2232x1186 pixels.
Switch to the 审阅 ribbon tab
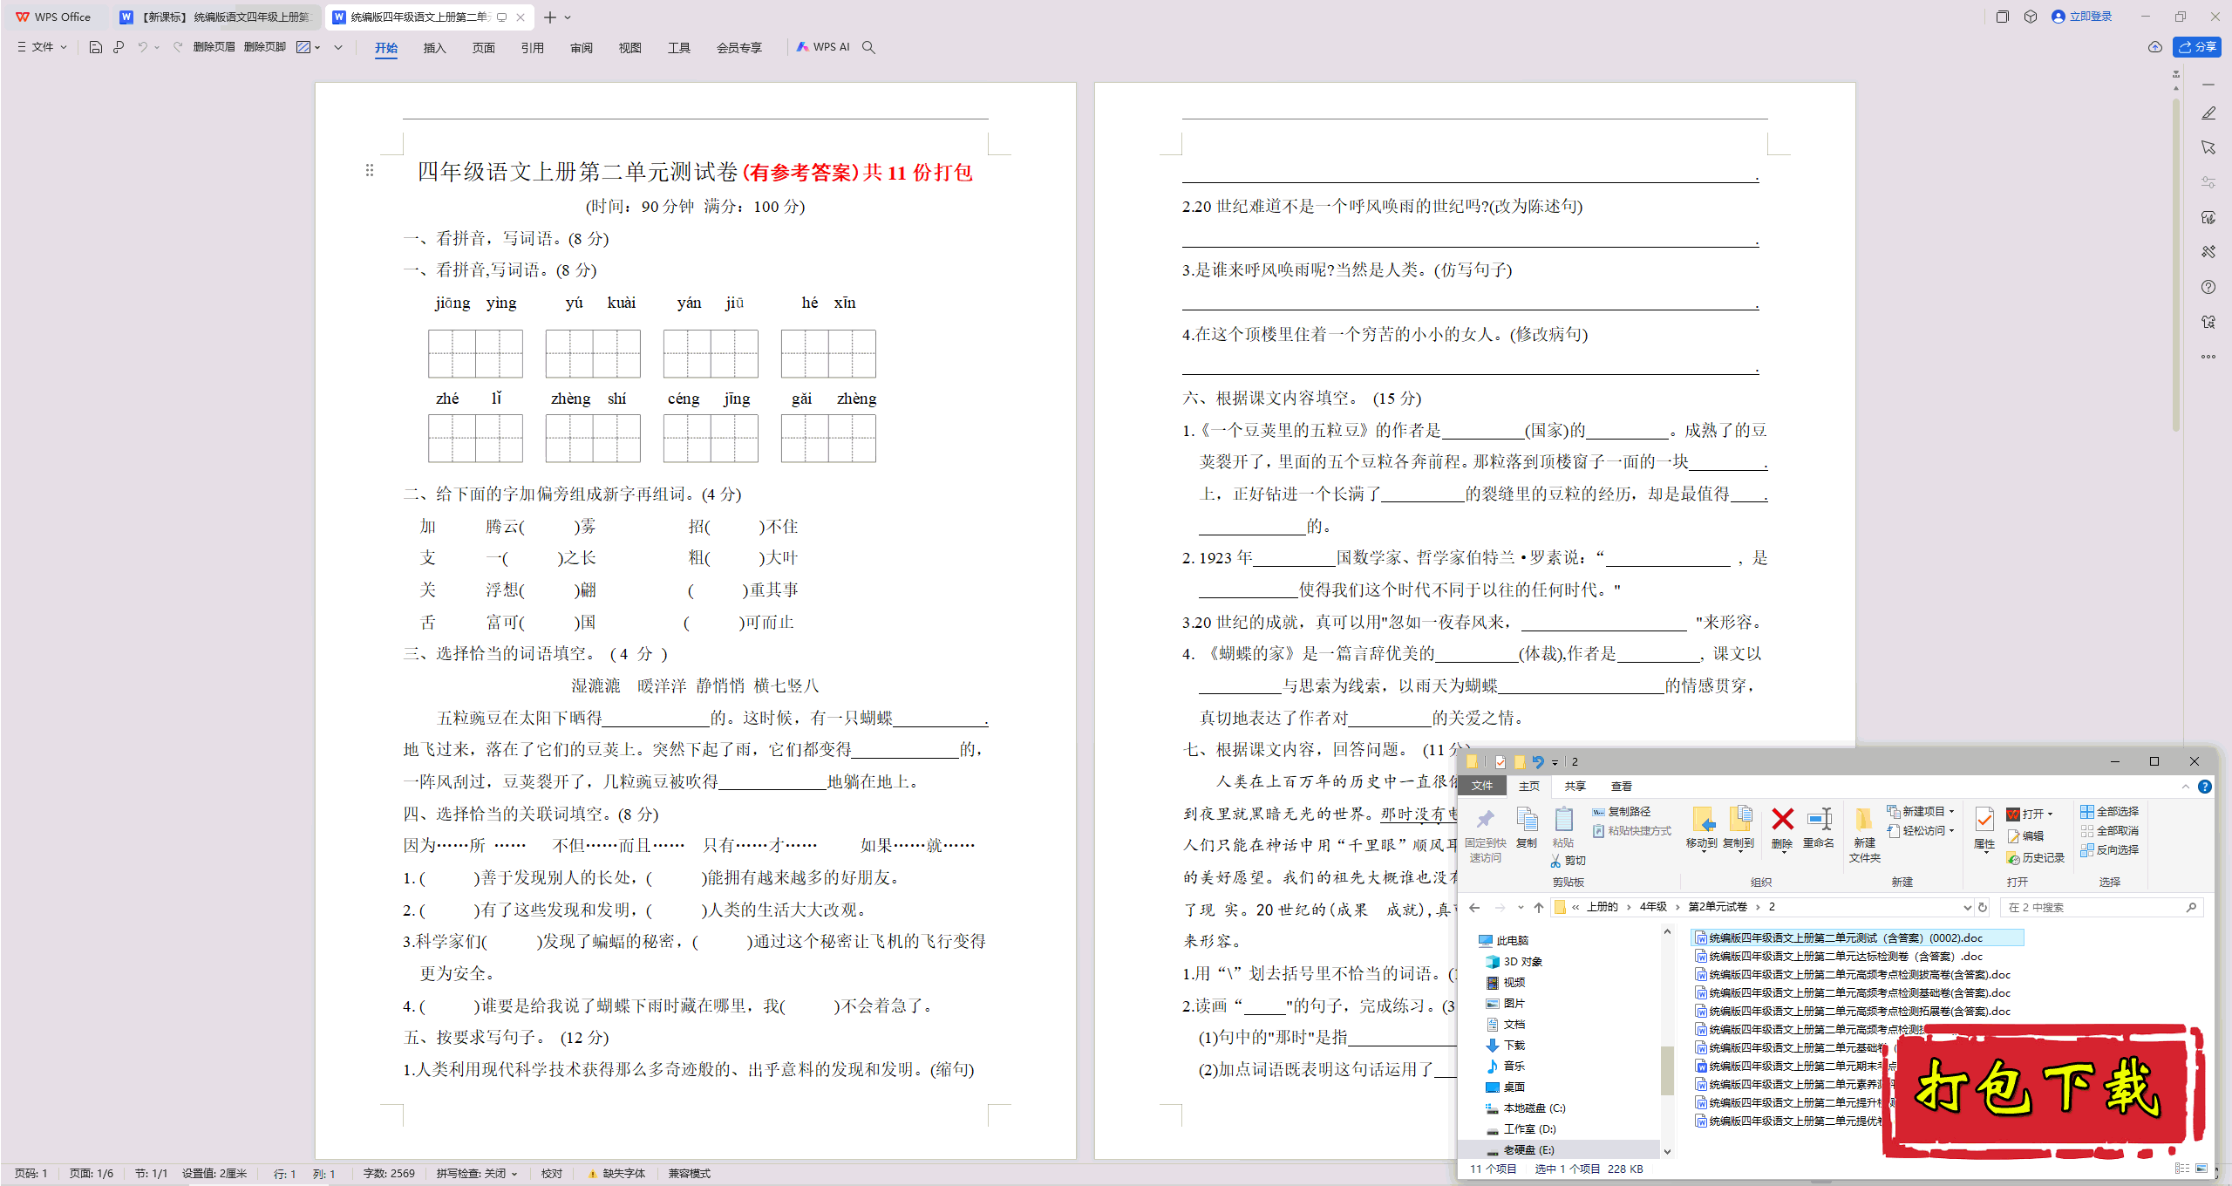pyautogui.click(x=581, y=48)
